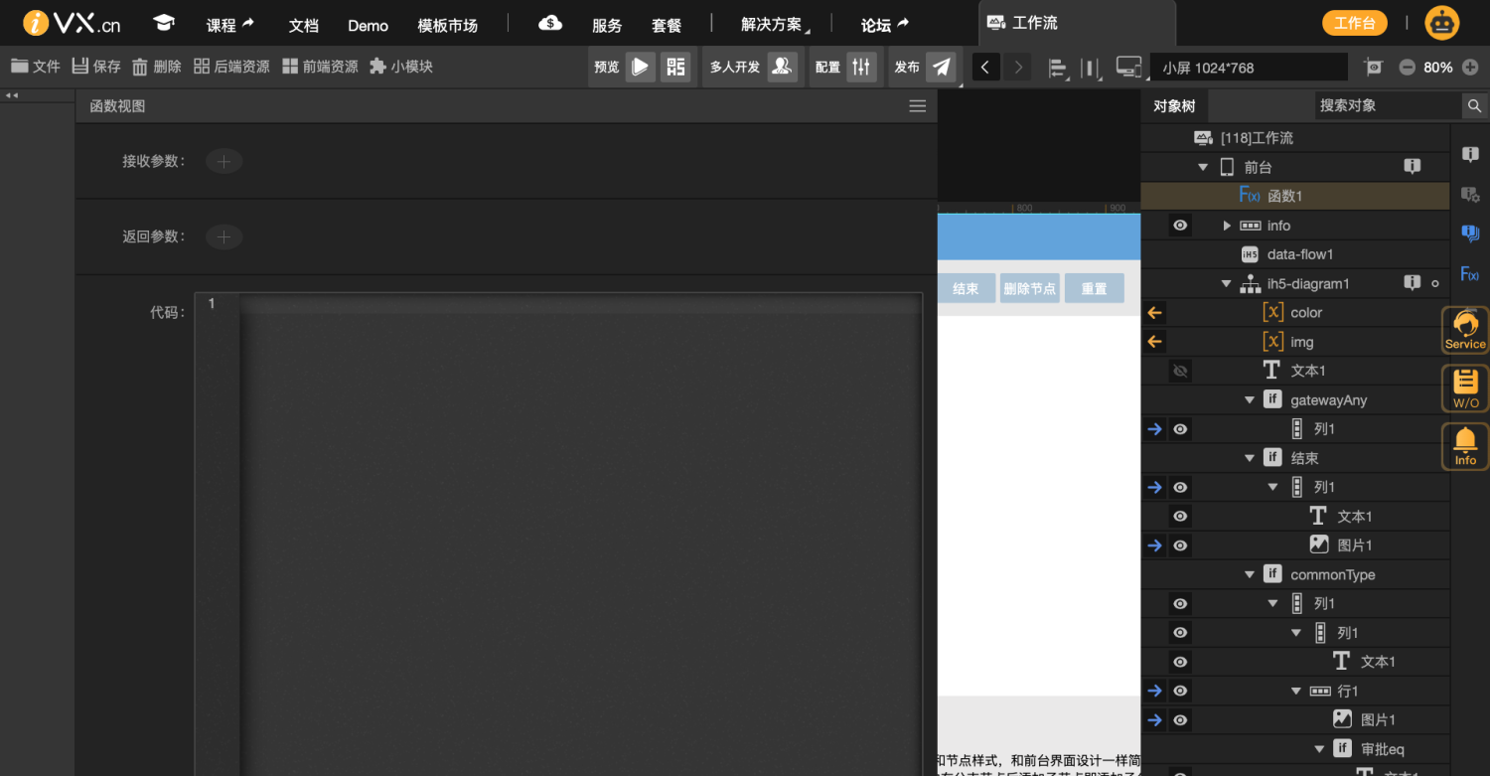This screenshot has width=1490, height=776.
Task: Open the 小屏 1024*768 screen size dropdown
Action: point(1249,68)
